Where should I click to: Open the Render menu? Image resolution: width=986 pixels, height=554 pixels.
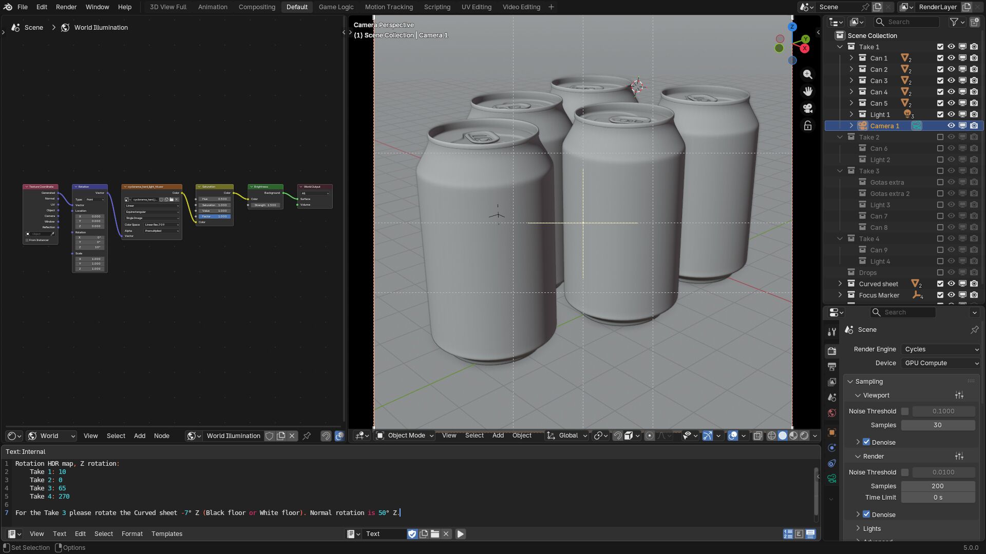[66, 7]
